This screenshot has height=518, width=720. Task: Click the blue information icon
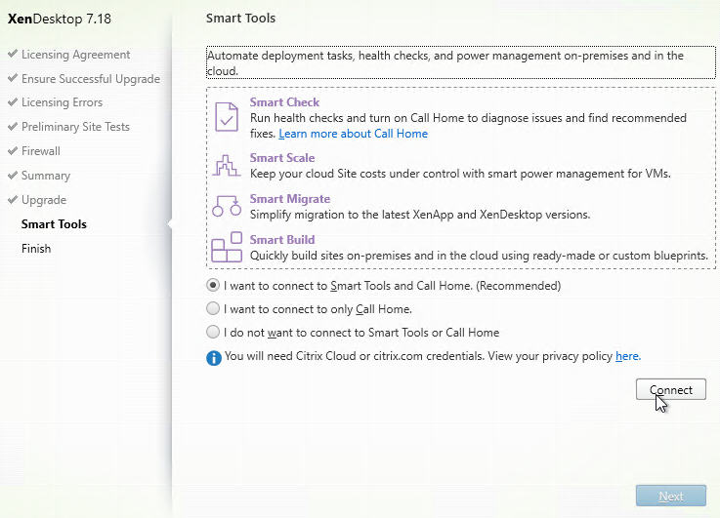coord(214,358)
